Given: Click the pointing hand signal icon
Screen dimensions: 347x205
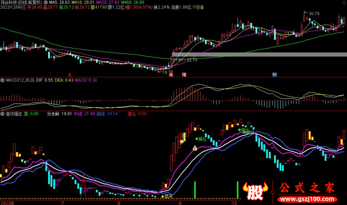Looking at the screenshot, I should (x=182, y=142).
